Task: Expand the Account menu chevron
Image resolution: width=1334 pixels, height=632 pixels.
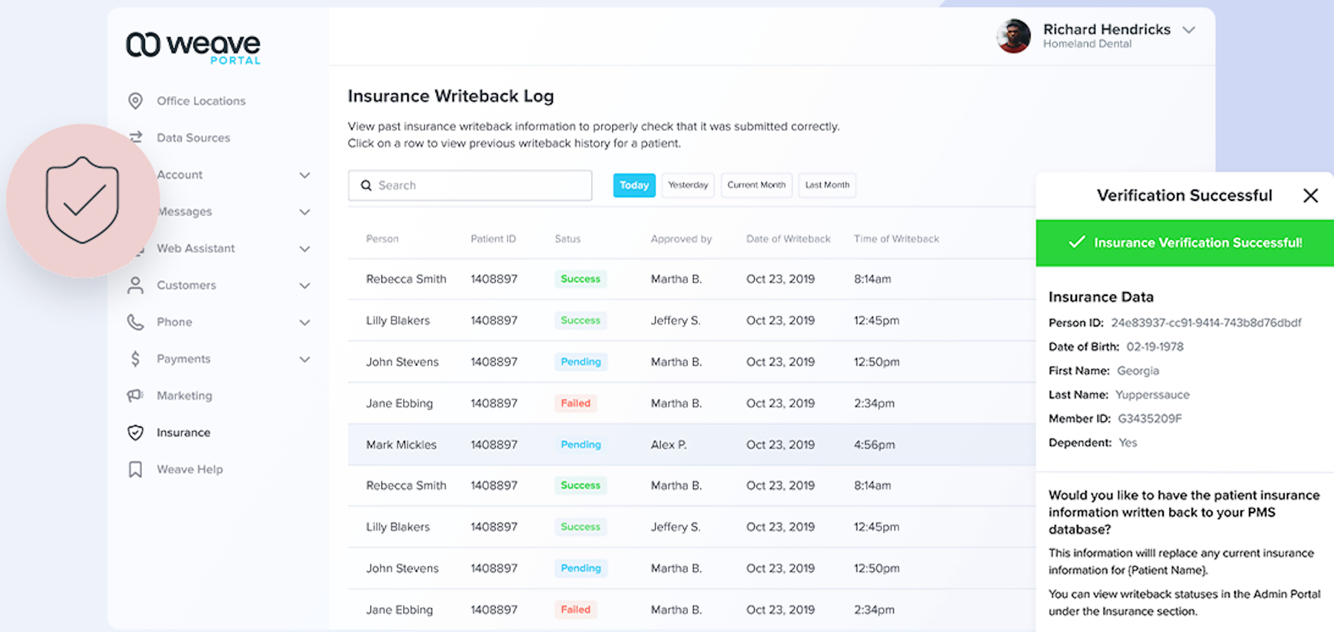Action: tap(305, 175)
